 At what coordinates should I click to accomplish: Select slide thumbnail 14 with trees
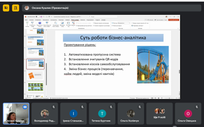coord(35,87)
